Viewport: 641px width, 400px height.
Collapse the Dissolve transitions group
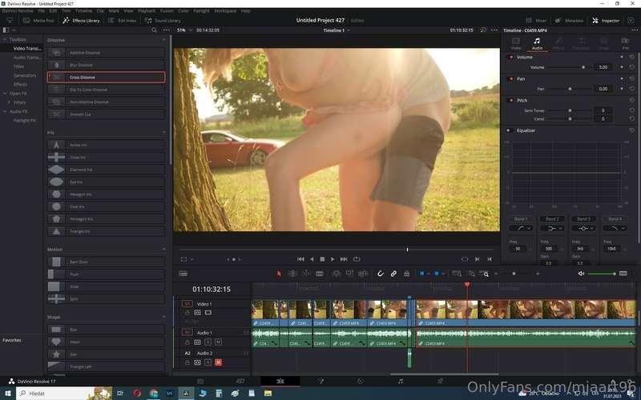coord(164,40)
